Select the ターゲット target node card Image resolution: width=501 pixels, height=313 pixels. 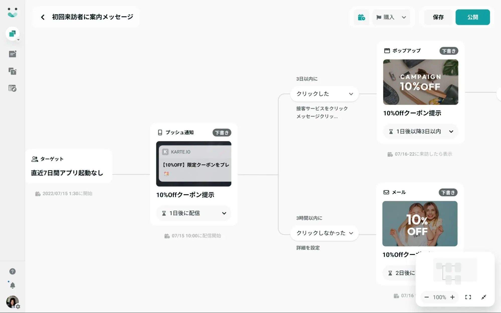click(x=68, y=166)
